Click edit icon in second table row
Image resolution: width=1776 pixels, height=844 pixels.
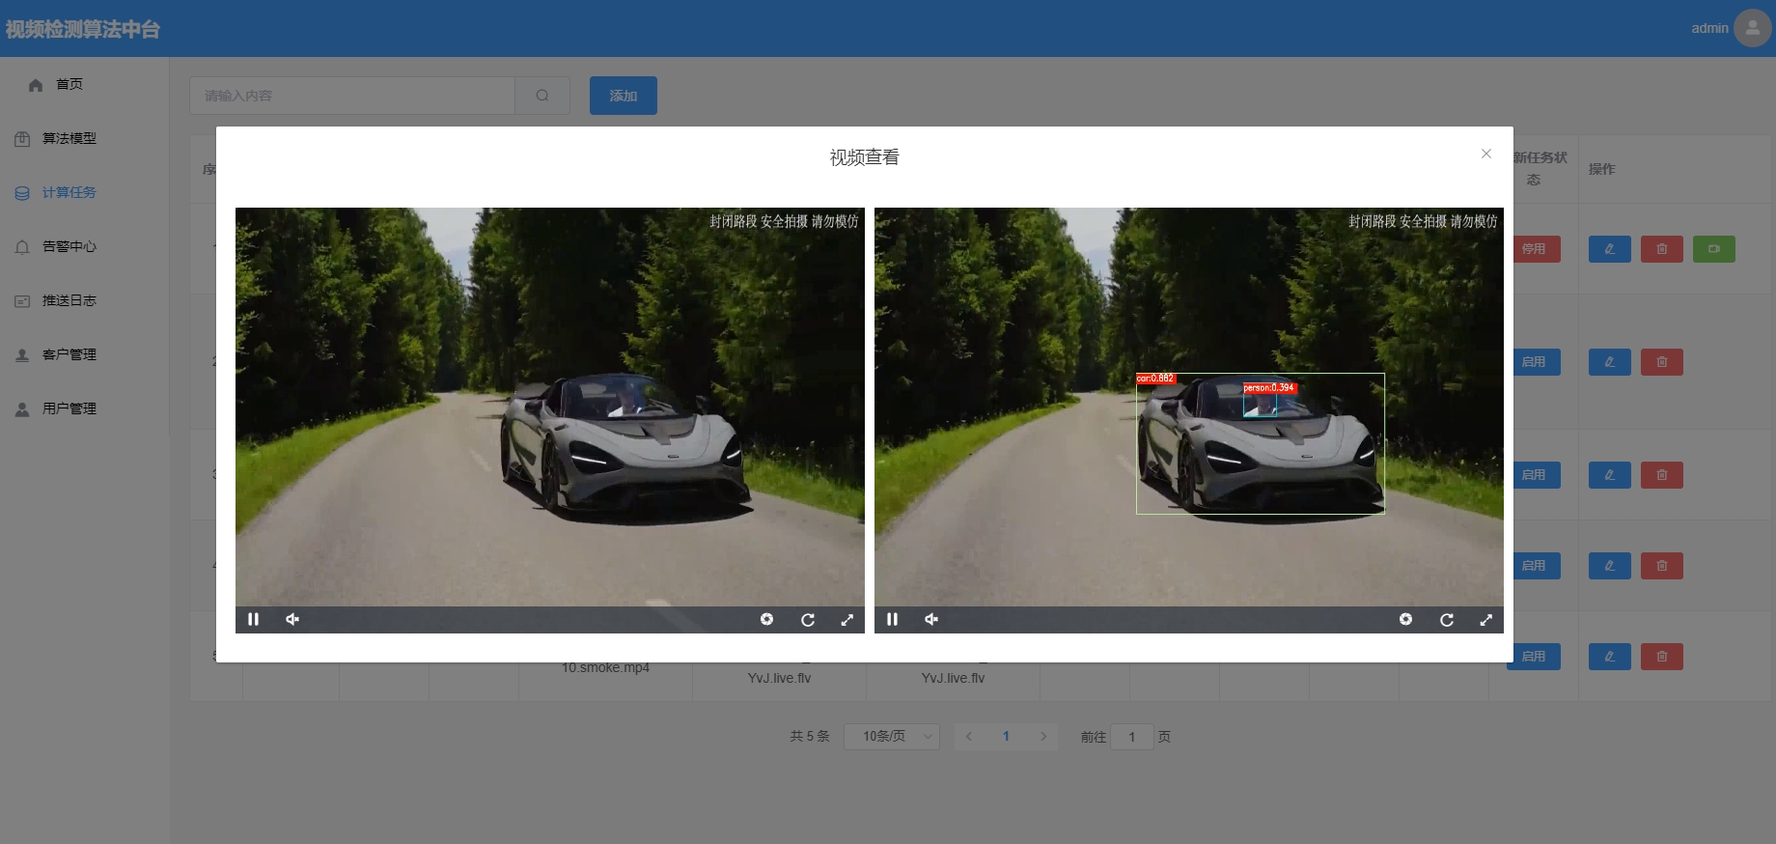tap(1610, 362)
